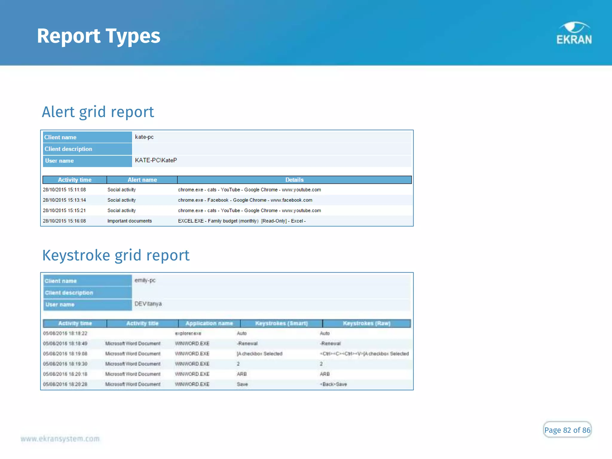Click the Ctrl C Ctrl V raw keystrokes cell
Screen dimensions: 612x459
(x=364, y=354)
